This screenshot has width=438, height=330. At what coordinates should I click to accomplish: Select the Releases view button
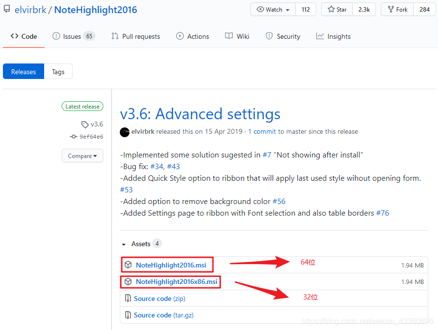(23, 71)
